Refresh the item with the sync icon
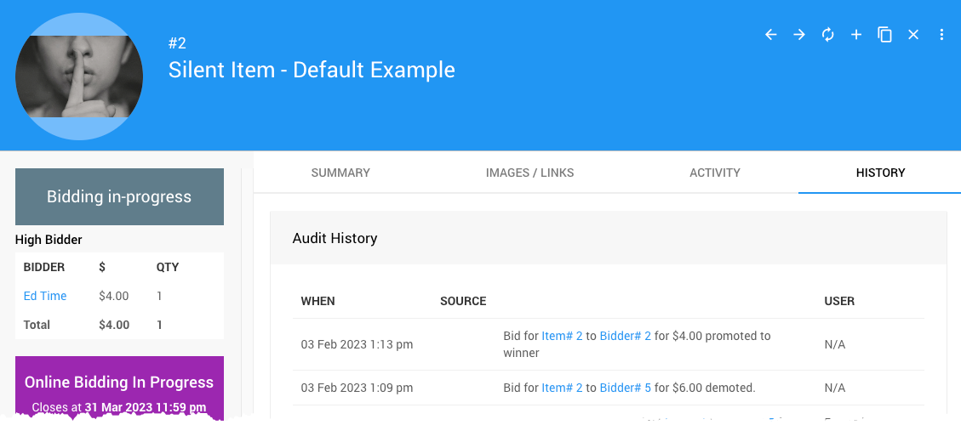 pos(827,35)
